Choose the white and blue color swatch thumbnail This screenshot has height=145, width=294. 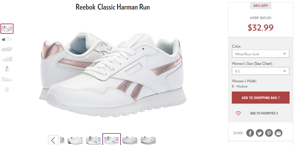coord(93,140)
